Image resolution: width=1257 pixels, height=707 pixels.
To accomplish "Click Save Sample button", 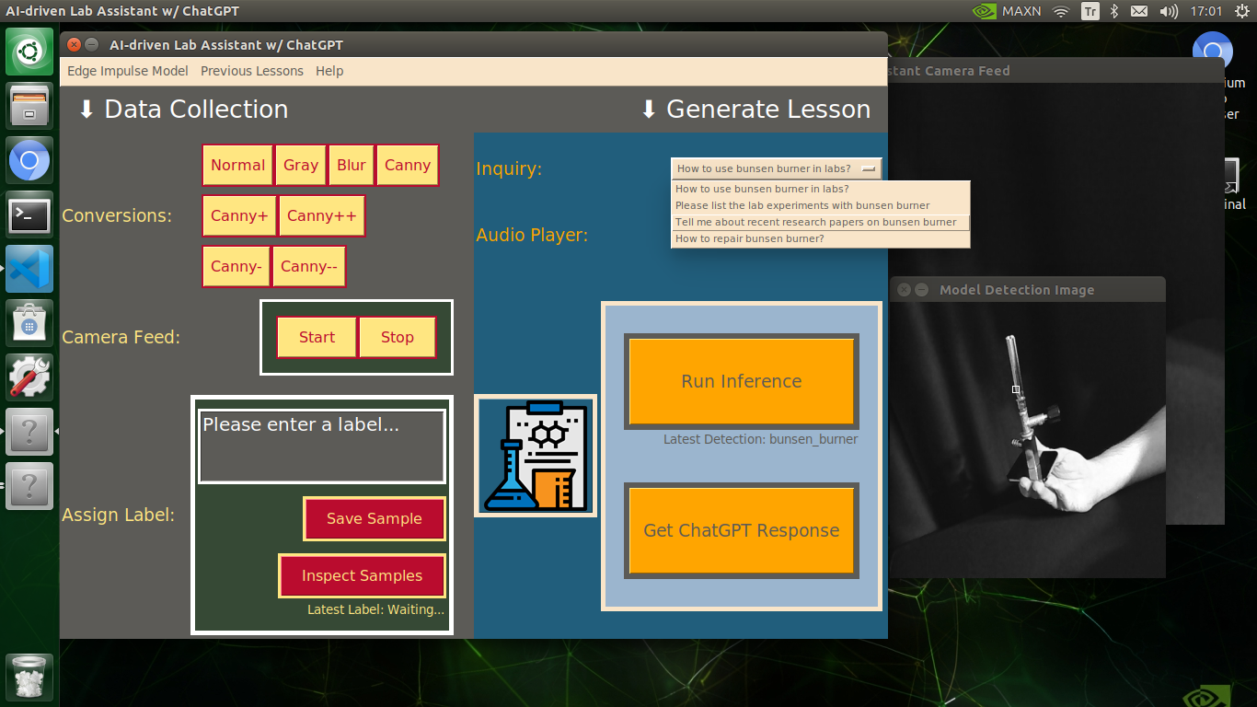I will pyautogui.click(x=375, y=518).
